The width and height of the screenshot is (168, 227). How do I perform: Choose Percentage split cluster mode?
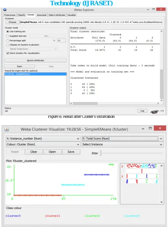coord(8,41)
